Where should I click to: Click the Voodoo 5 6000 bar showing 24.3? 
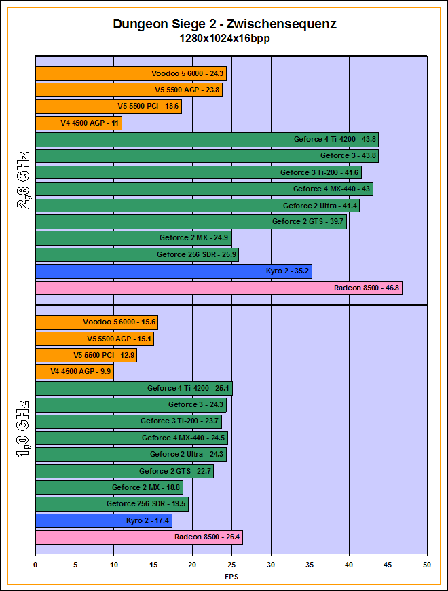tap(130, 74)
